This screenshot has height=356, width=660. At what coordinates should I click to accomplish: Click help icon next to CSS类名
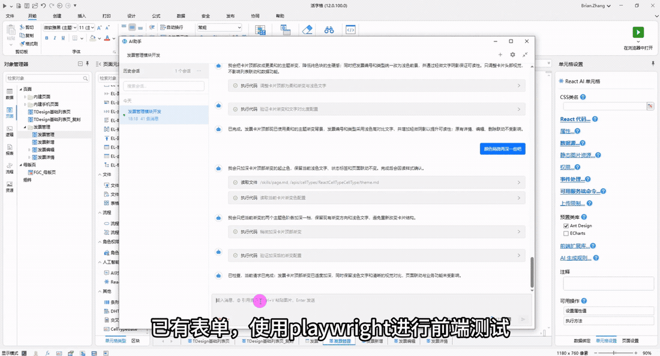[x=583, y=97]
